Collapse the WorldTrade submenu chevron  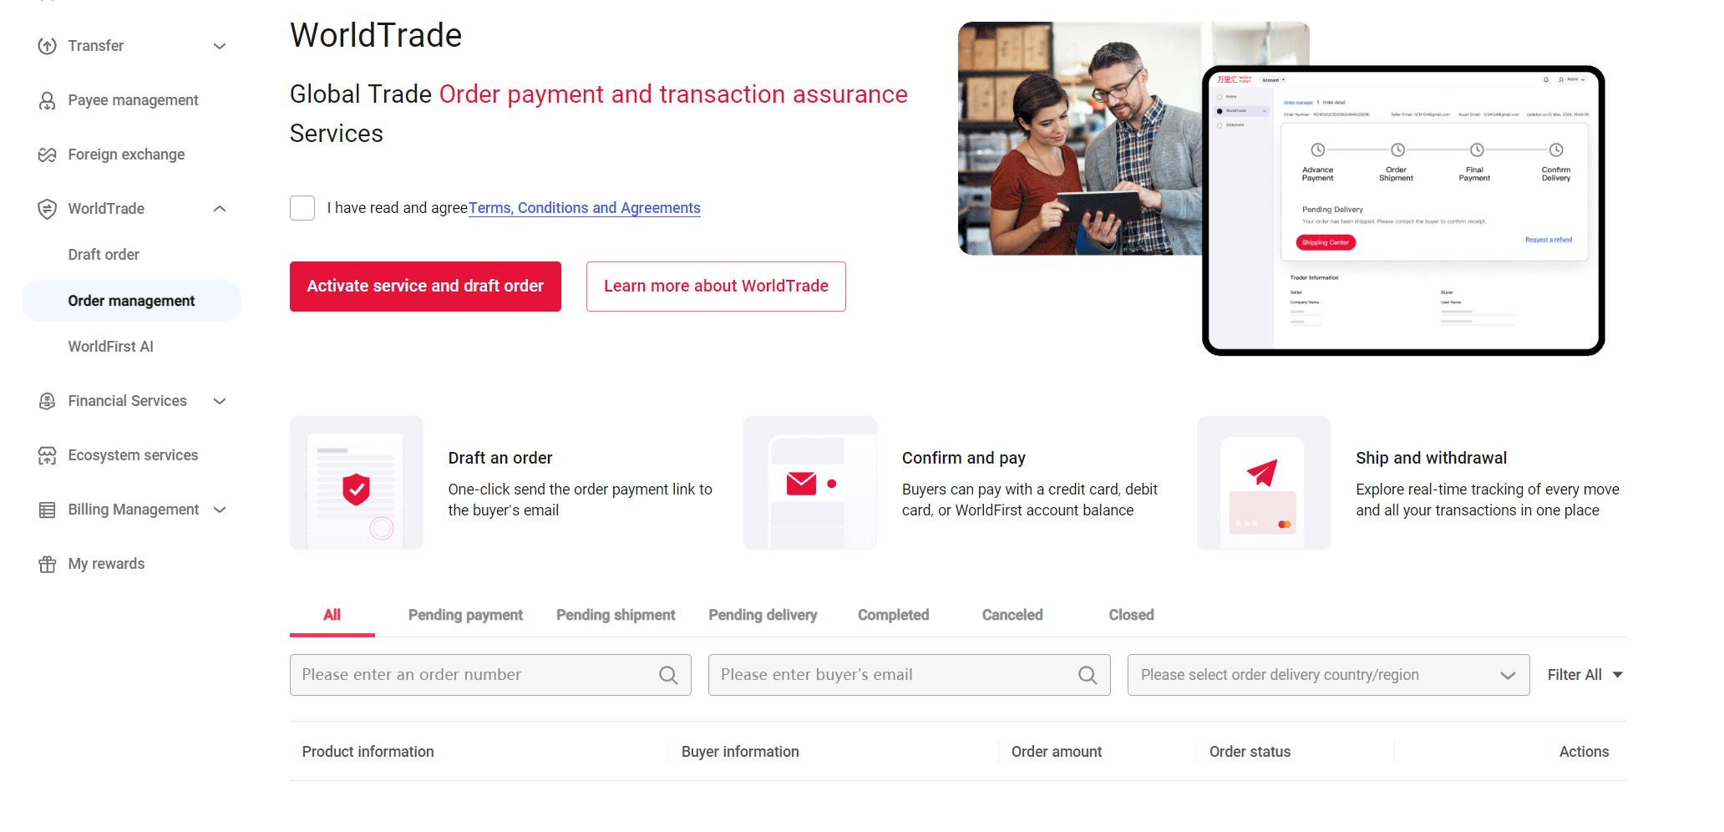coord(220,209)
